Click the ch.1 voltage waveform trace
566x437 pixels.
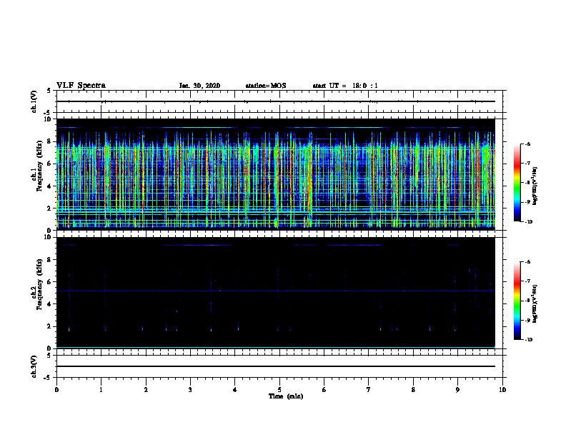276,101
